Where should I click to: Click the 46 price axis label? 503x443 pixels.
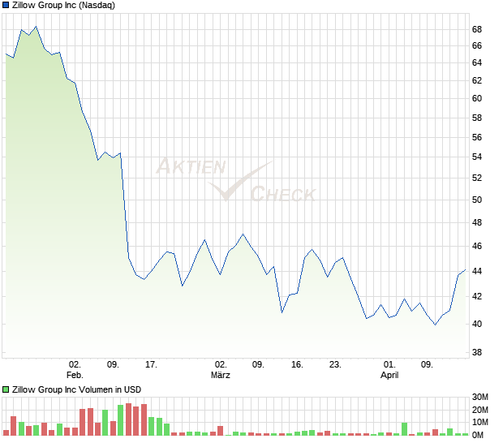click(477, 246)
